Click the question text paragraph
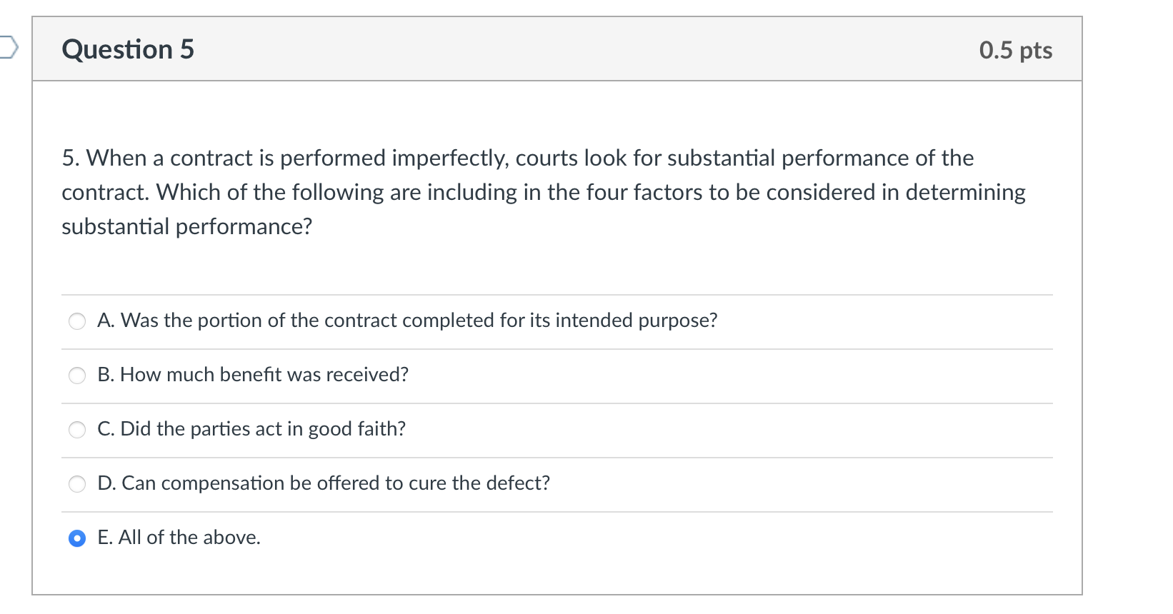The width and height of the screenshot is (1173, 614). pyautogui.click(x=543, y=191)
